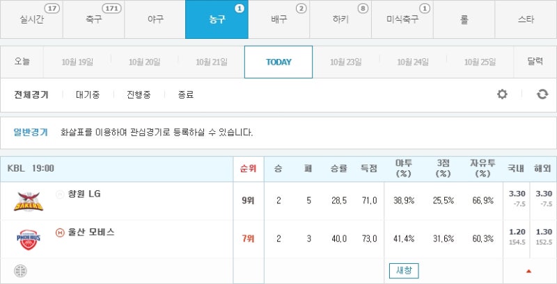Switch to the 배구 tab
Image resolution: width=557 pixels, height=284 pixels.
[x=279, y=19]
